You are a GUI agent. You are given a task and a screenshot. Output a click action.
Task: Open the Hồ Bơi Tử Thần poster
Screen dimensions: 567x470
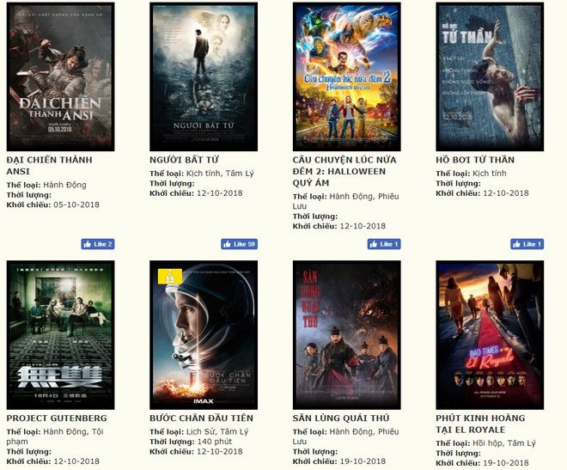pos(490,76)
